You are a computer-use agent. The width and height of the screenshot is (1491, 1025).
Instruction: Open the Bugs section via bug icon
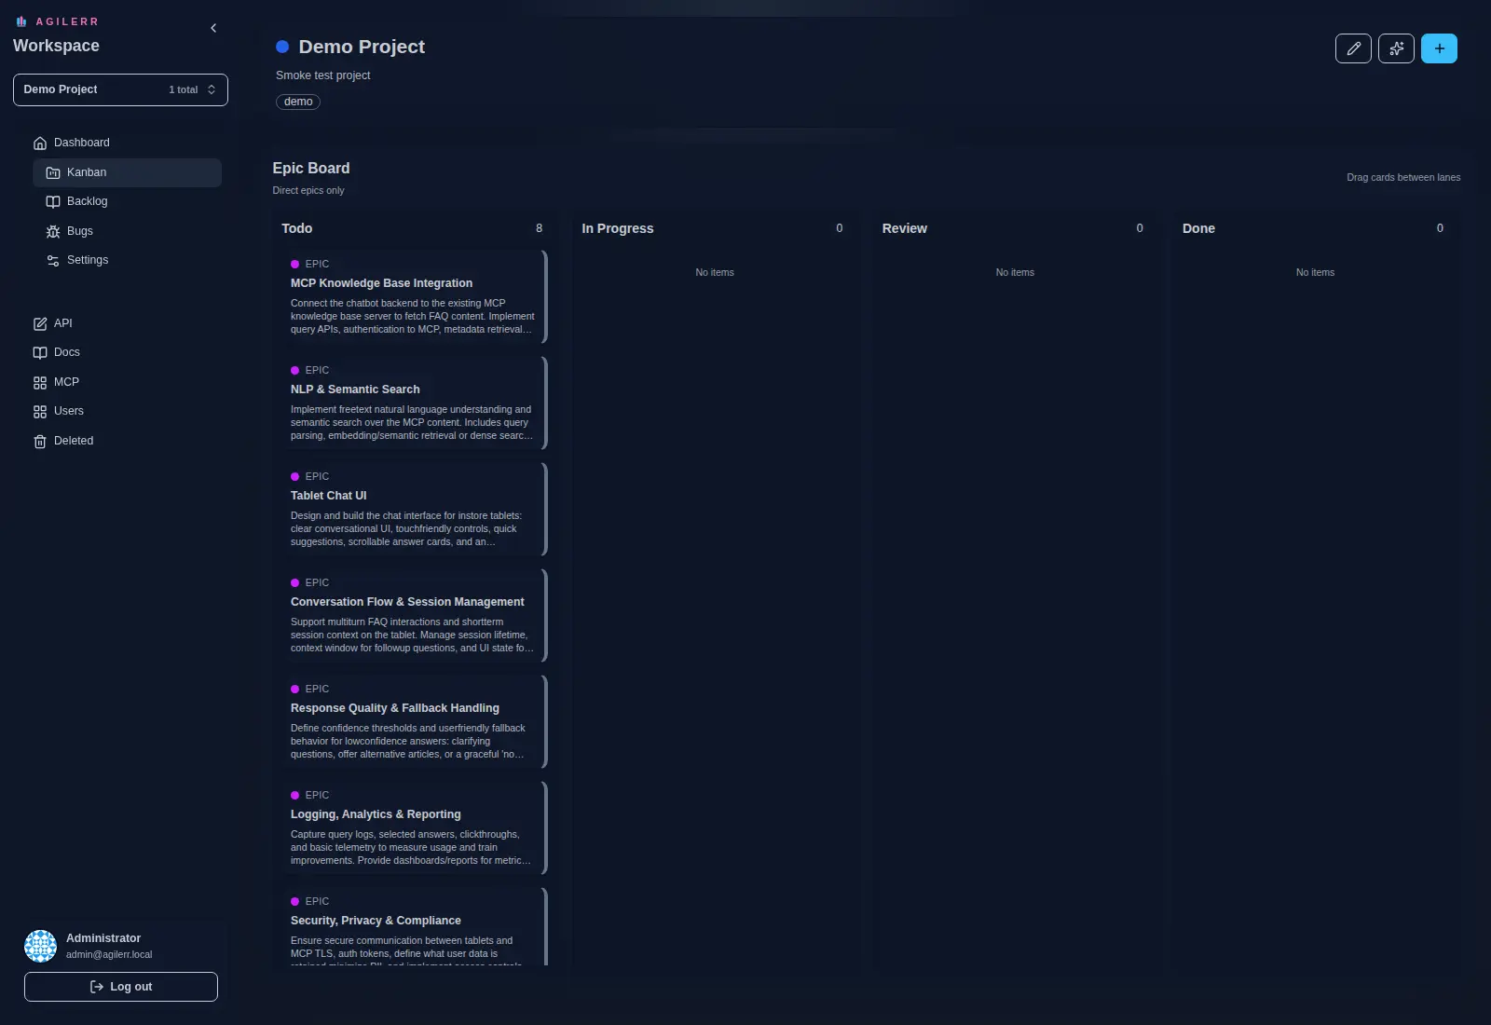53,231
